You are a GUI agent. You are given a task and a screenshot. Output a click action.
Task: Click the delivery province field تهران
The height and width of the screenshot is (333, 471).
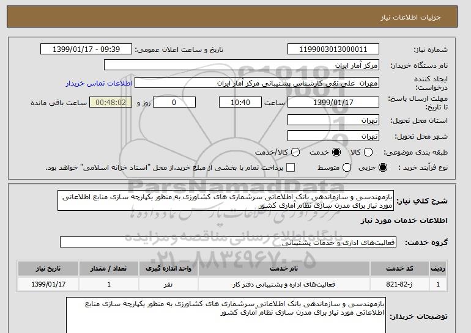[x=333, y=120]
